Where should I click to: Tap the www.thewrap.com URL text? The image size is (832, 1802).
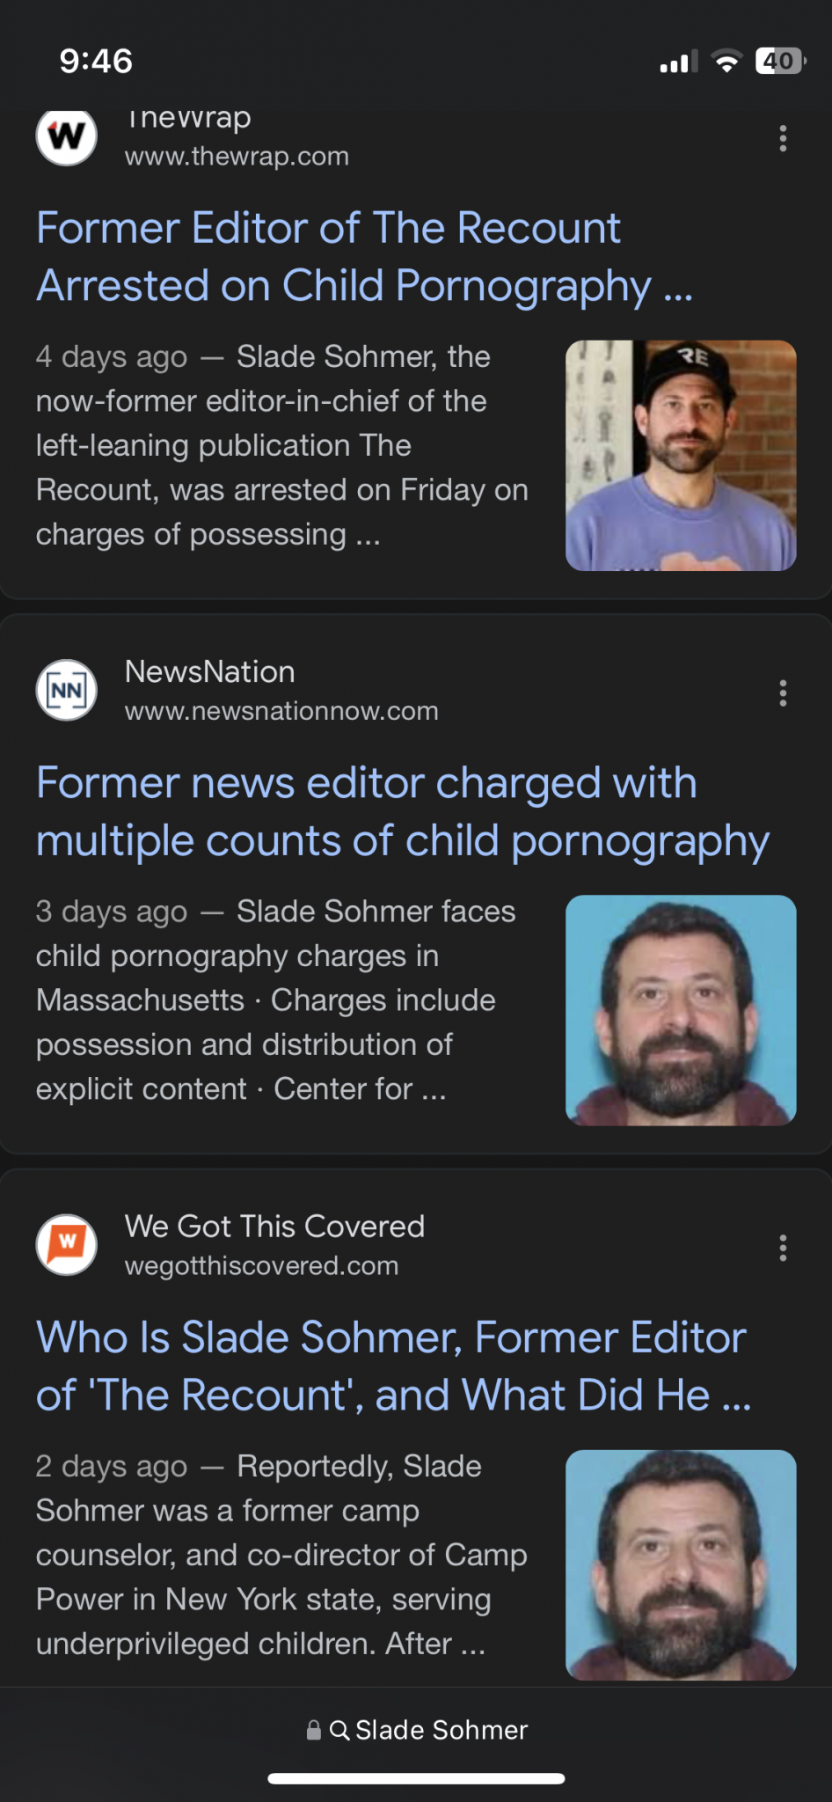[x=237, y=157]
